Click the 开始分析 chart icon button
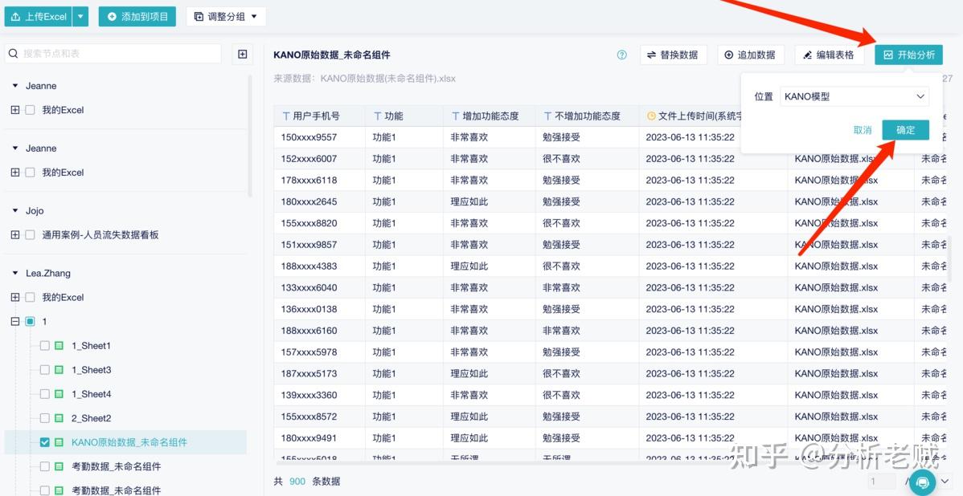The width and height of the screenshot is (963, 496). [x=888, y=55]
